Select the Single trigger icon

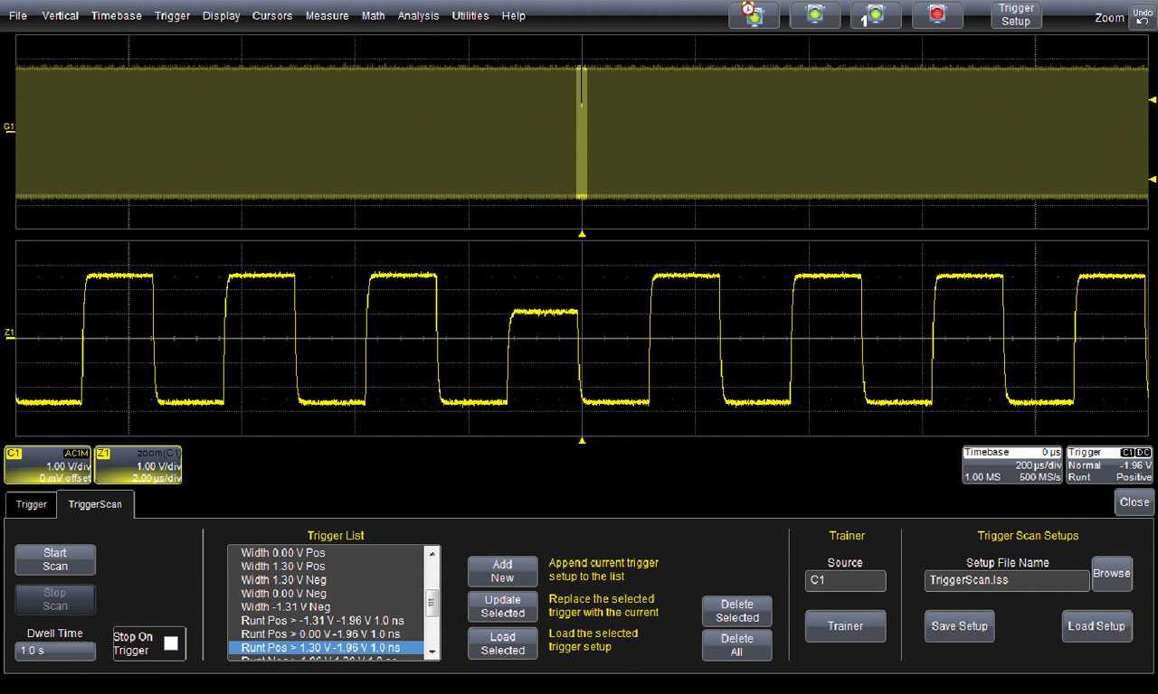(876, 15)
